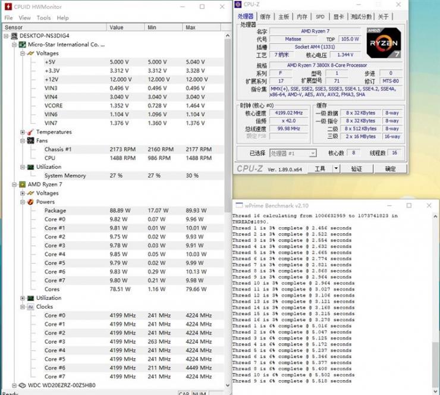440x395 pixels.
Task: Click the 确定 button in CPU-Z
Action: click(x=390, y=169)
